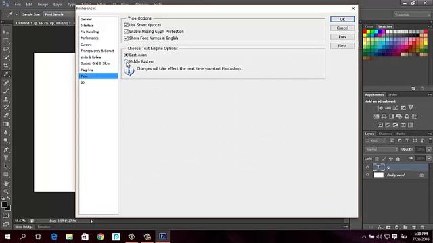Image resolution: width=433 pixels, height=243 pixels.
Task: Open the File menu
Action: click(x=18, y=5)
